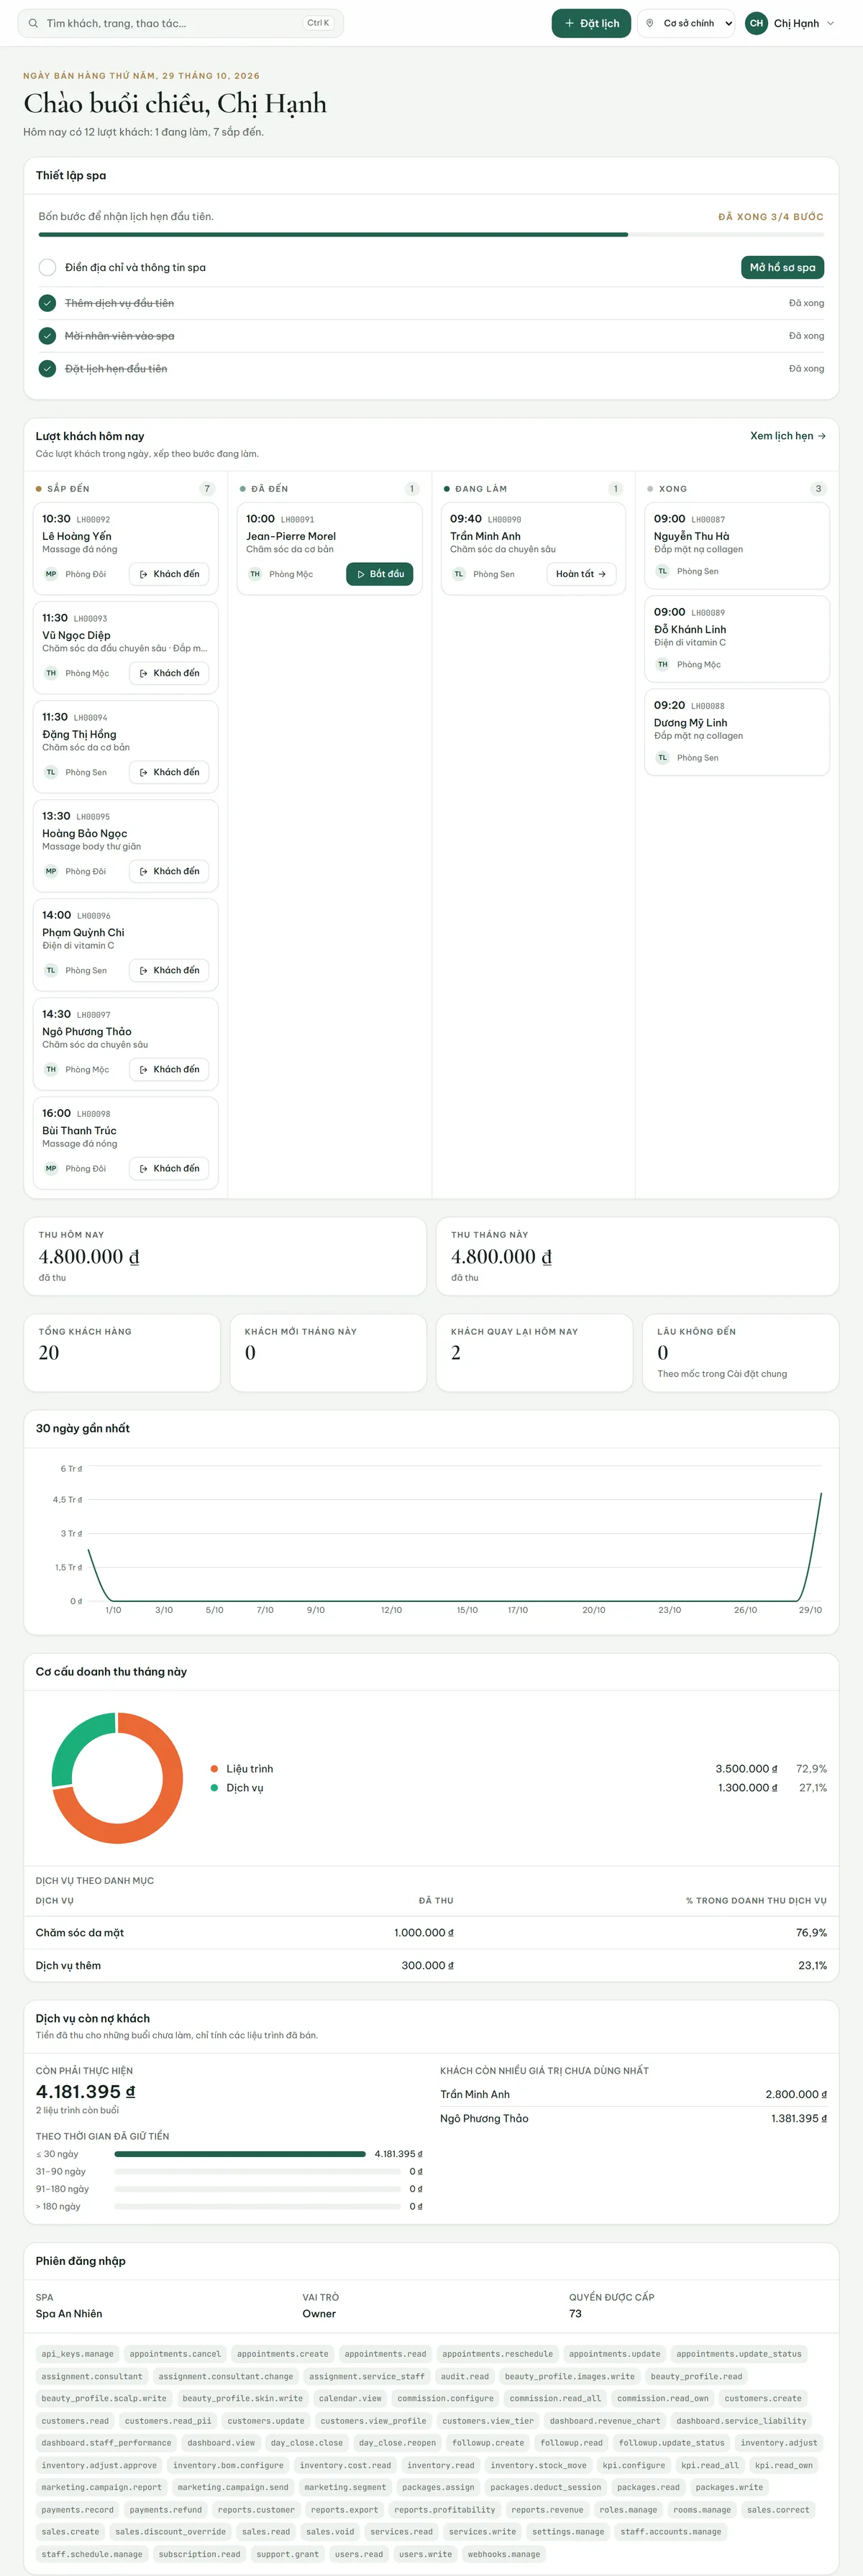Click the TH staff badge on Jean-Pierre Morel card
The image size is (863, 2576).
255,574
